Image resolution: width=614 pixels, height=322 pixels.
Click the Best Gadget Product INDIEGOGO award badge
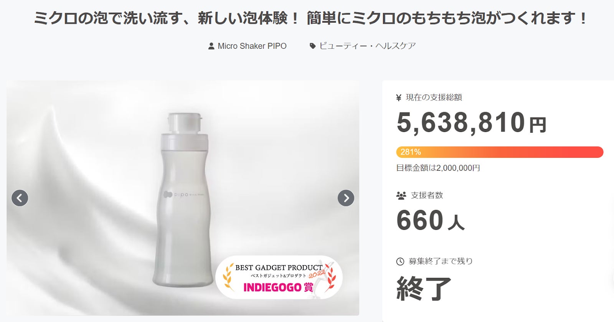279,277
